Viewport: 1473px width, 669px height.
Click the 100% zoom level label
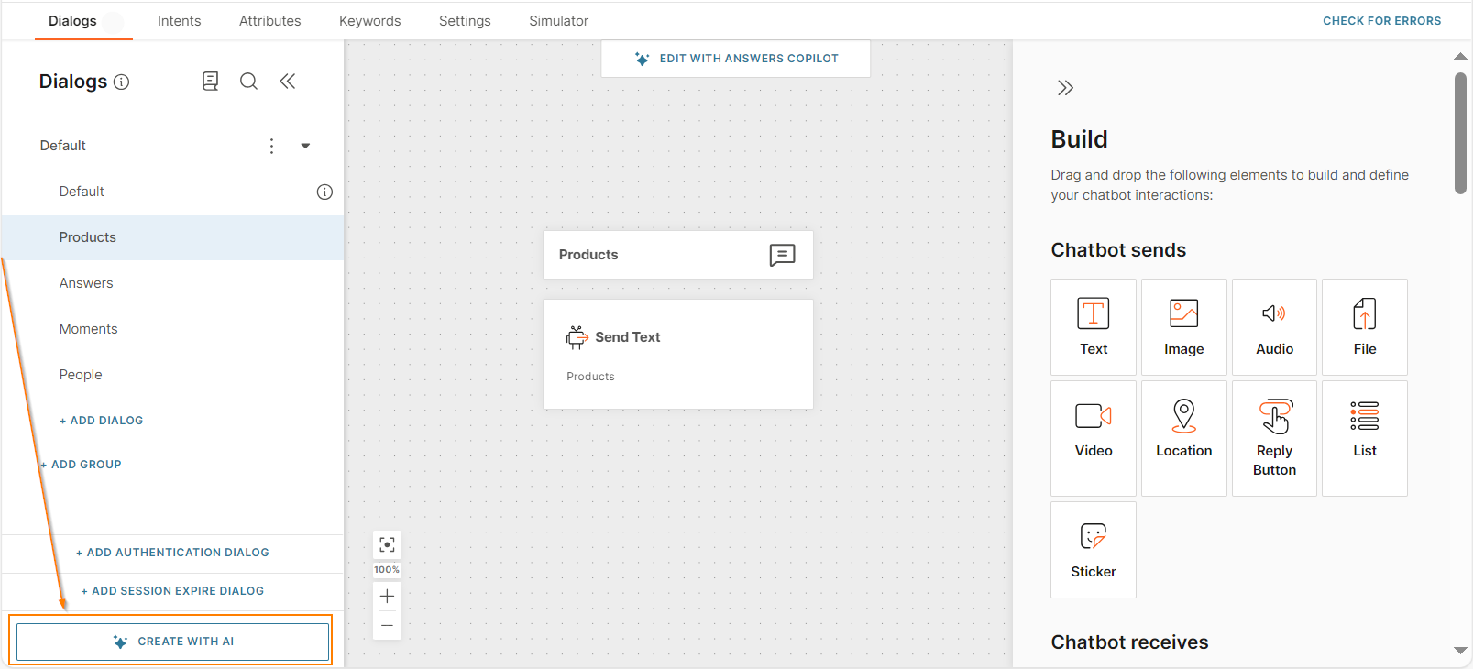pyautogui.click(x=387, y=570)
